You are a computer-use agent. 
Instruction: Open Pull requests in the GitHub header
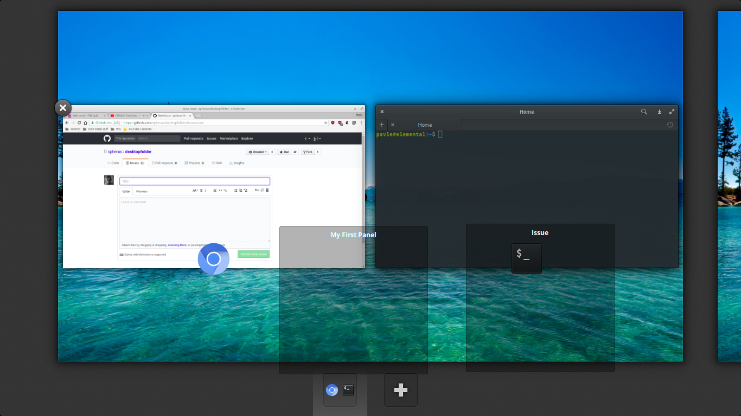193,139
